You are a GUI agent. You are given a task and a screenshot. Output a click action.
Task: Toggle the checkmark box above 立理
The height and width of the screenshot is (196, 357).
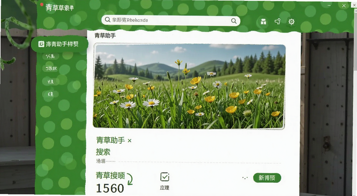coord(165,177)
